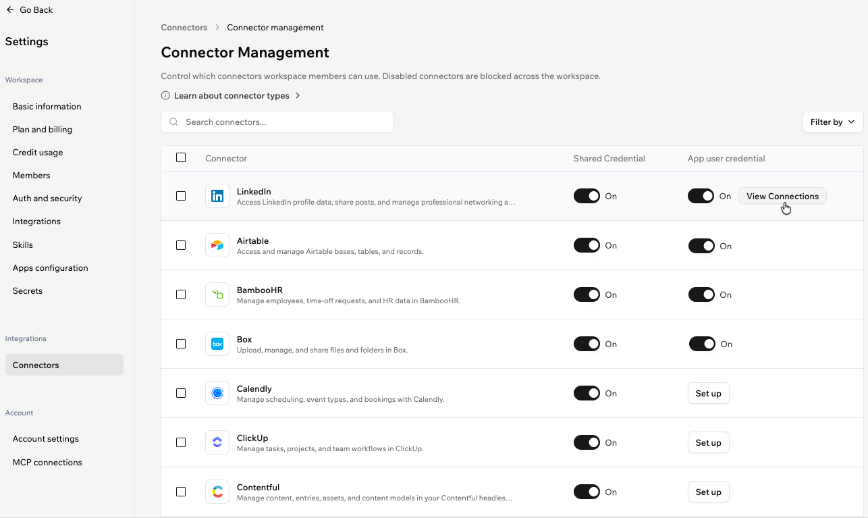
Task: Open the Secrets settings page
Action: click(28, 291)
